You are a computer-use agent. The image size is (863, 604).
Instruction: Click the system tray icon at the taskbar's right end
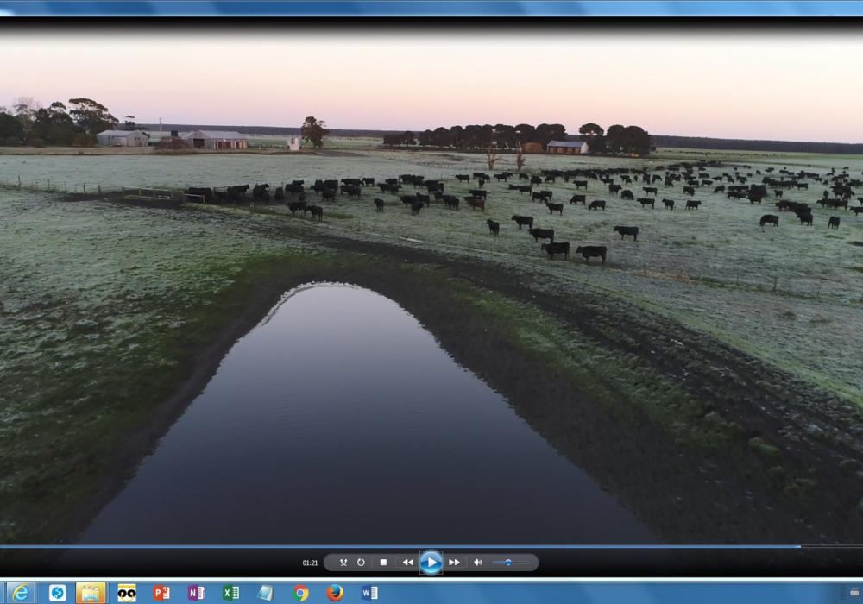(x=854, y=593)
